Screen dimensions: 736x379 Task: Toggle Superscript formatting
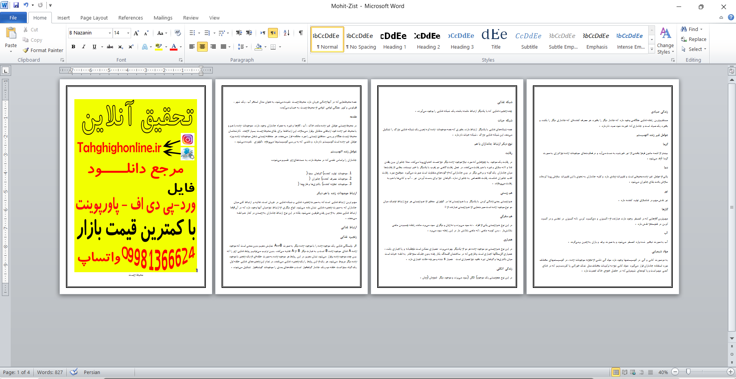pyautogui.click(x=131, y=47)
